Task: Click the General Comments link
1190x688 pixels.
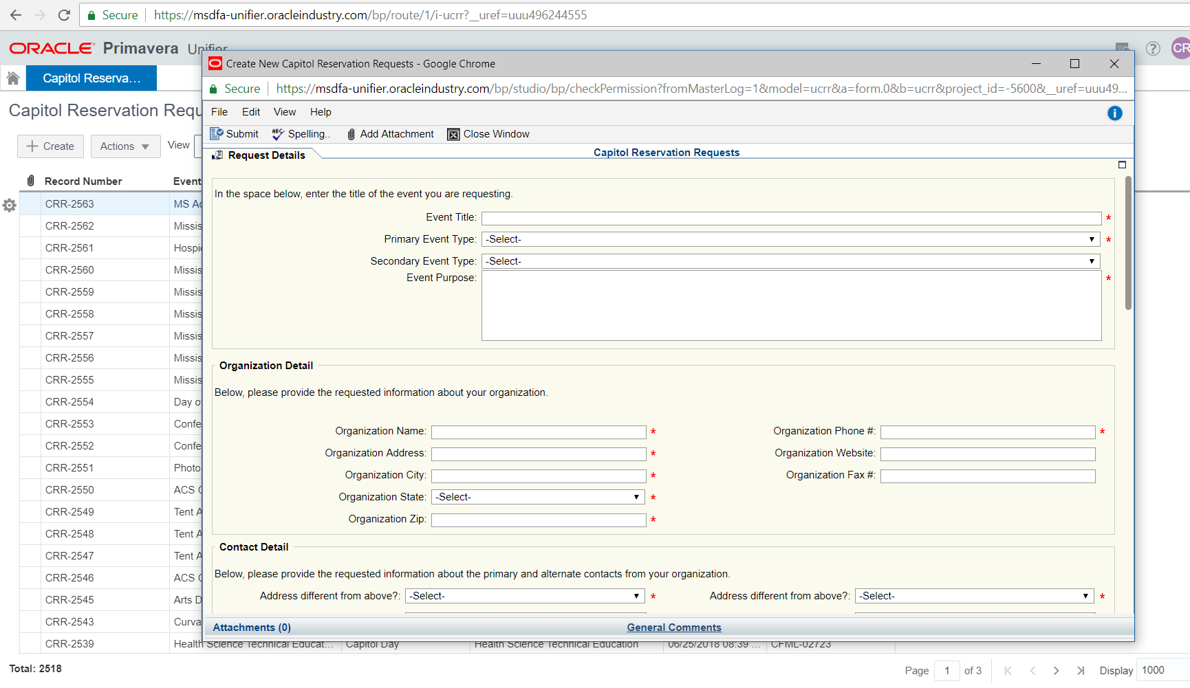Action: click(673, 628)
